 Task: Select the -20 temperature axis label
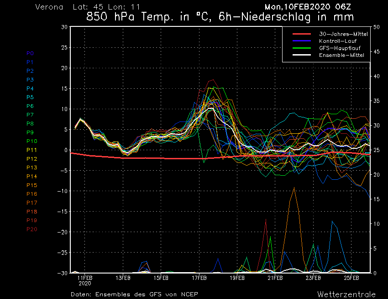(63, 232)
